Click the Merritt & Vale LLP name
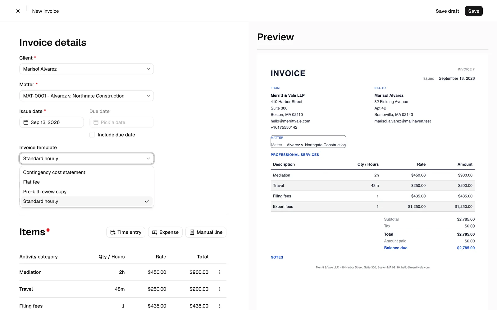This screenshot has height=310, width=497. (287, 95)
